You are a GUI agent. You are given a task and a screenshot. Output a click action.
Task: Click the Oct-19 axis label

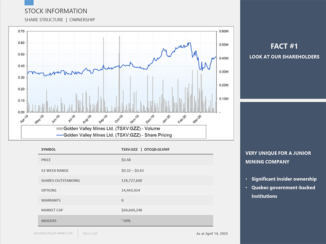(x=119, y=119)
